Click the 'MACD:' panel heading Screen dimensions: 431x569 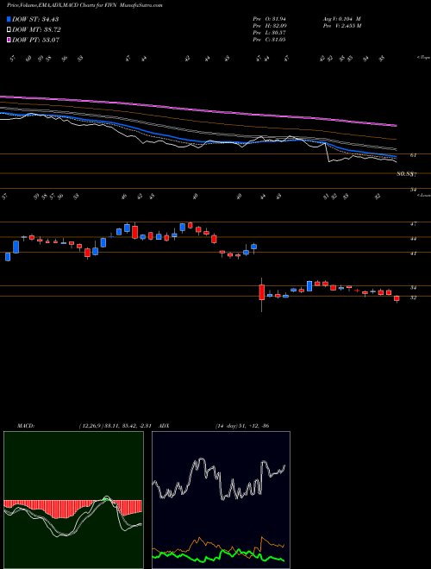pyautogui.click(x=25, y=426)
